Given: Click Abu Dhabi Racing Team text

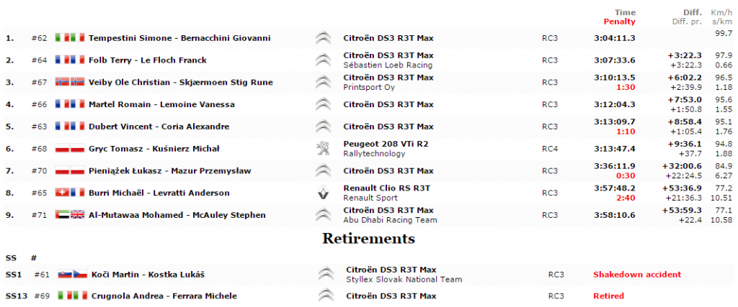Looking at the screenshot, I should [389, 220].
